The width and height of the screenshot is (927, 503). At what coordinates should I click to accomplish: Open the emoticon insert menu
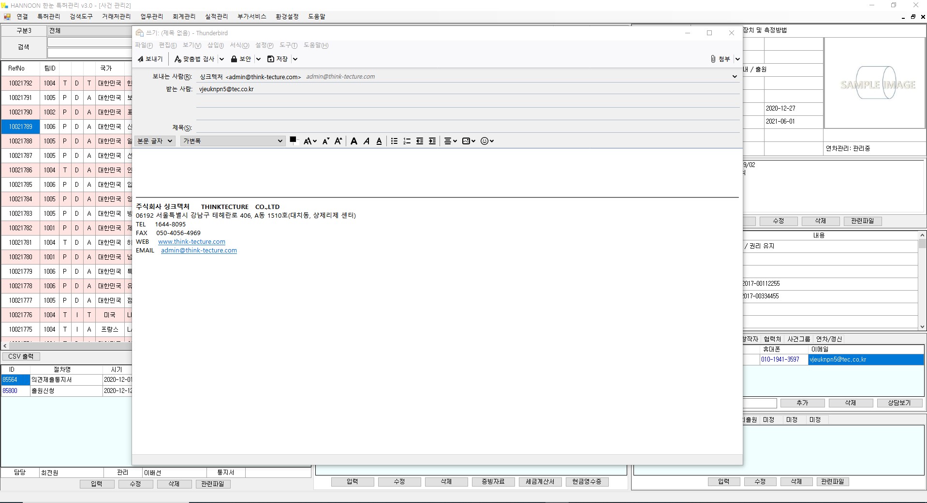487,141
